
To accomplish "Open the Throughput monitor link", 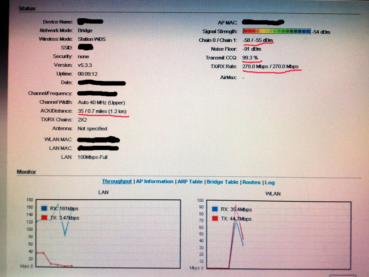I will point(117,181).
